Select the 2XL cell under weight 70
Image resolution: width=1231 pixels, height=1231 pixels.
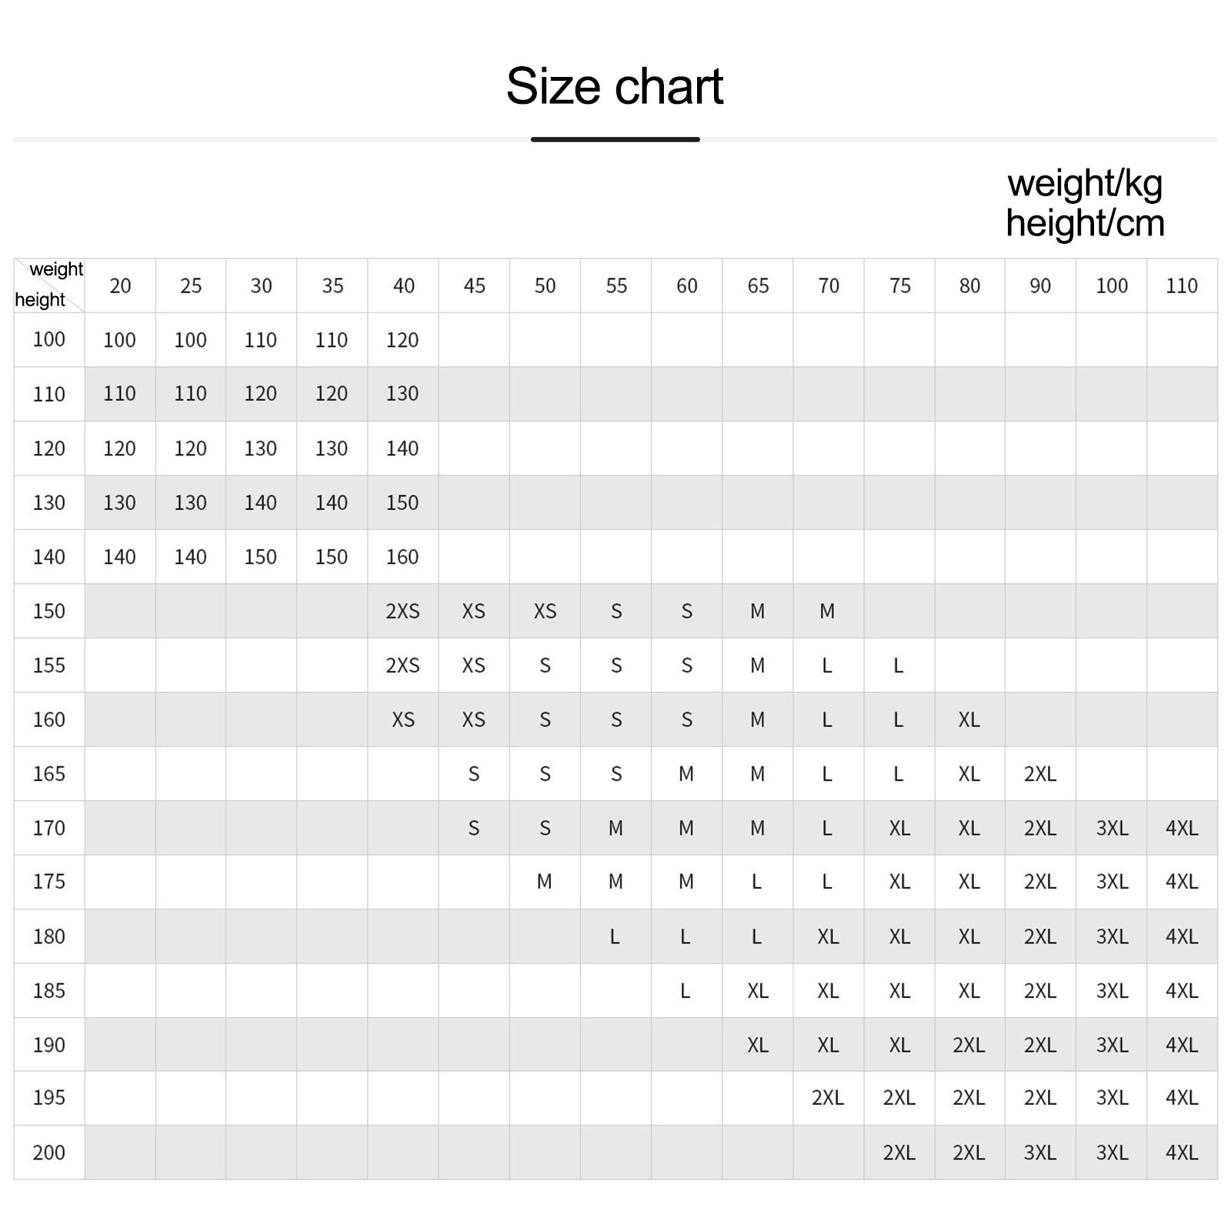[829, 1098]
